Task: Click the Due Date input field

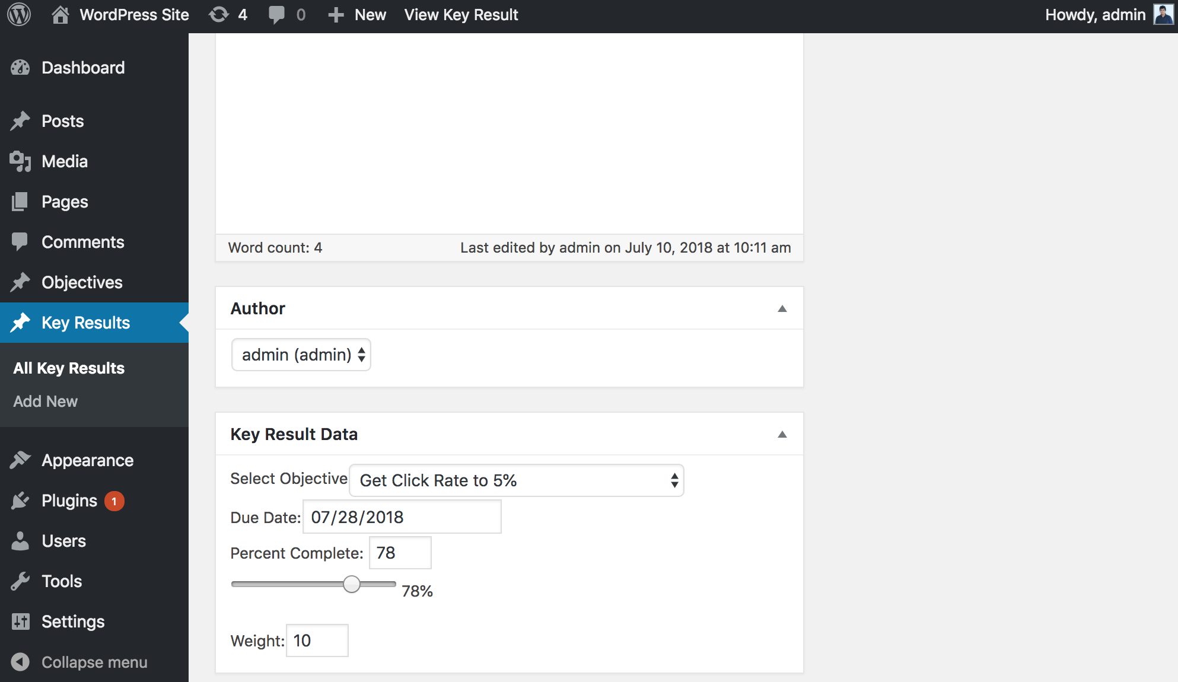Action: 402,517
